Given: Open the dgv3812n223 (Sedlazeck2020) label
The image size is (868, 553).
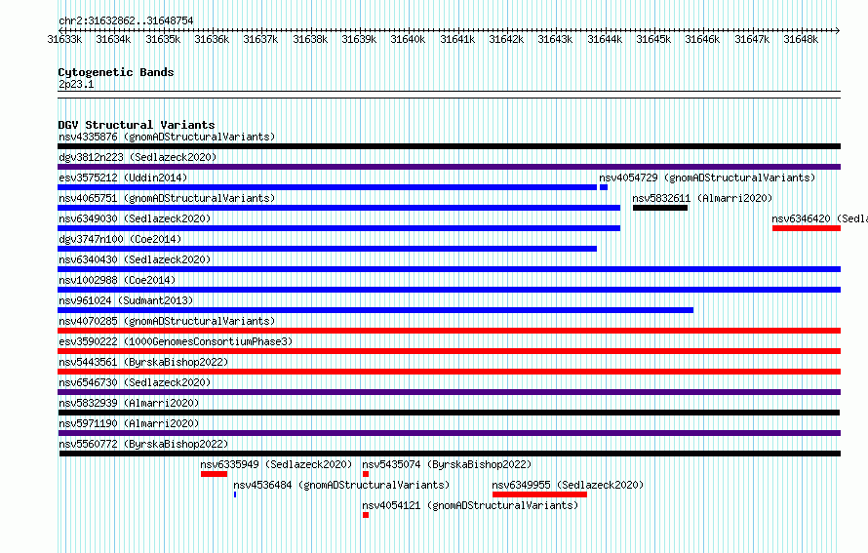Looking at the screenshot, I should tap(138, 157).
